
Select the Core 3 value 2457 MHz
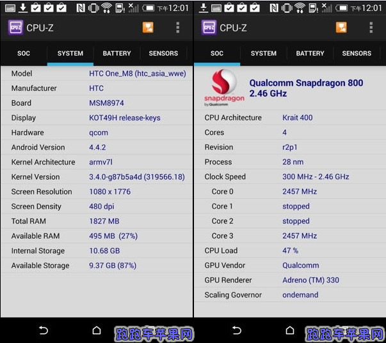[300, 235]
